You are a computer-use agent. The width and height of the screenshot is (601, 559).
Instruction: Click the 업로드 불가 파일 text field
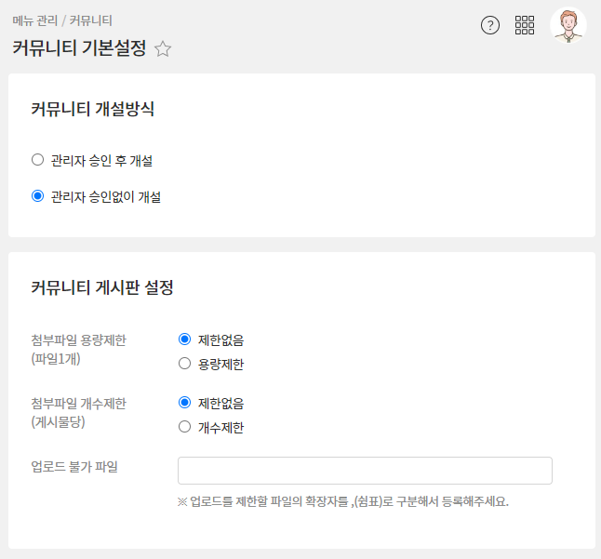(x=365, y=471)
